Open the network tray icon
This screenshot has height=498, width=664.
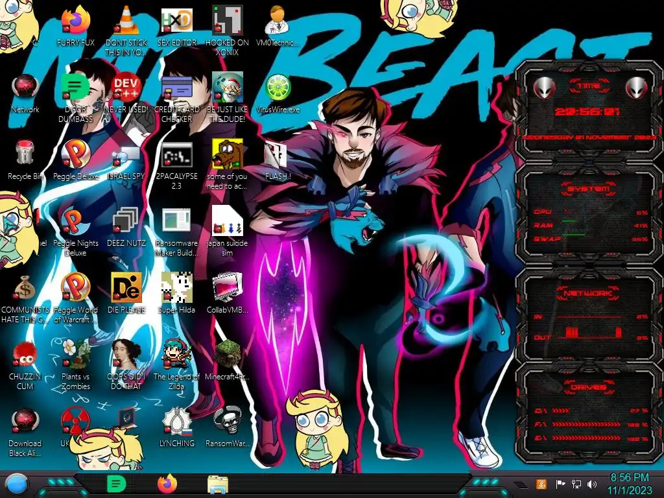(x=576, y=484)
